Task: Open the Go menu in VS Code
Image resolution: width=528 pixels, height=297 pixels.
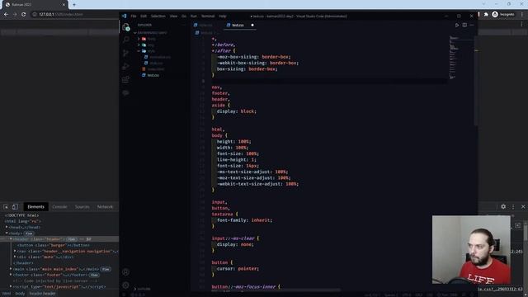Action: pos(184,16)
